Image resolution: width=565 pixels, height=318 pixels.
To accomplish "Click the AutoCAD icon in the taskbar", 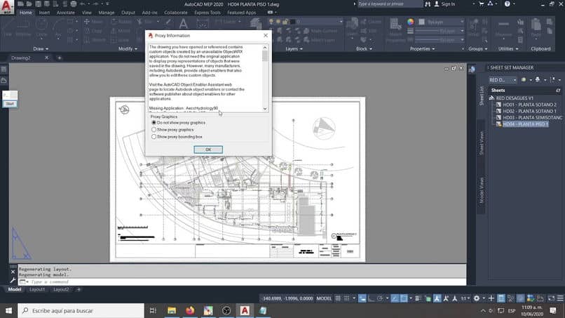I will coord(245,310).
